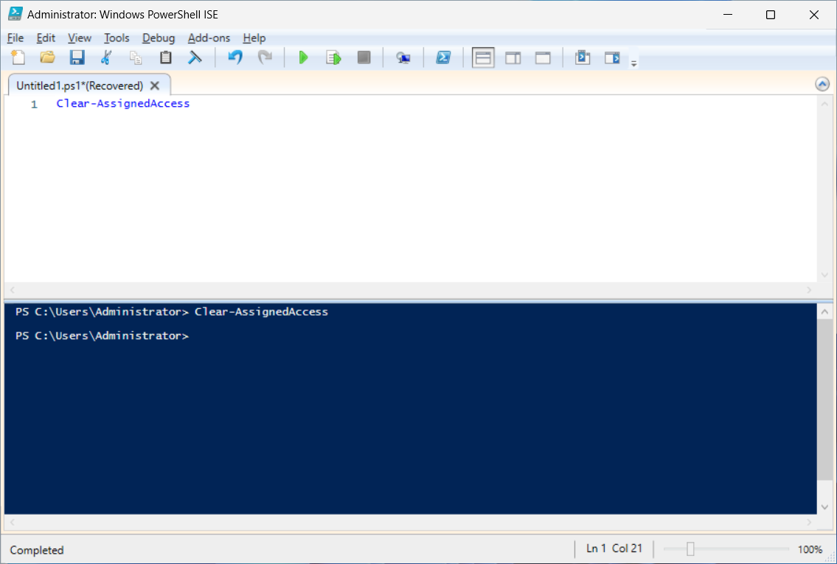Copy selection with the Copy icon
Screen dimensions: 837x564
click(x=136, y=58)
